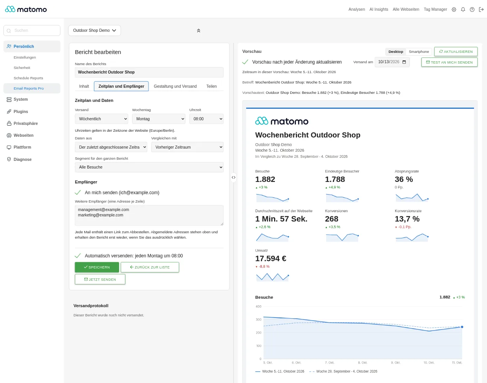Select Smartphone preview mode

(419, 52)
